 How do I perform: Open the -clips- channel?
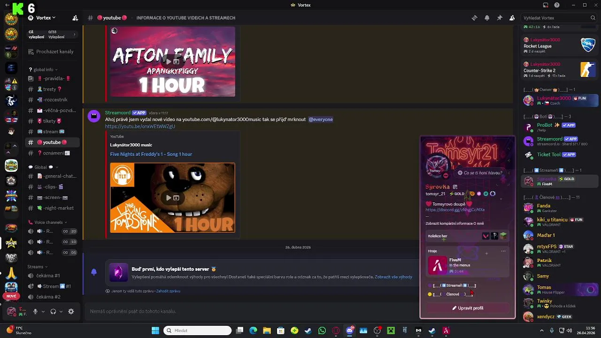(x=52, y=187)
